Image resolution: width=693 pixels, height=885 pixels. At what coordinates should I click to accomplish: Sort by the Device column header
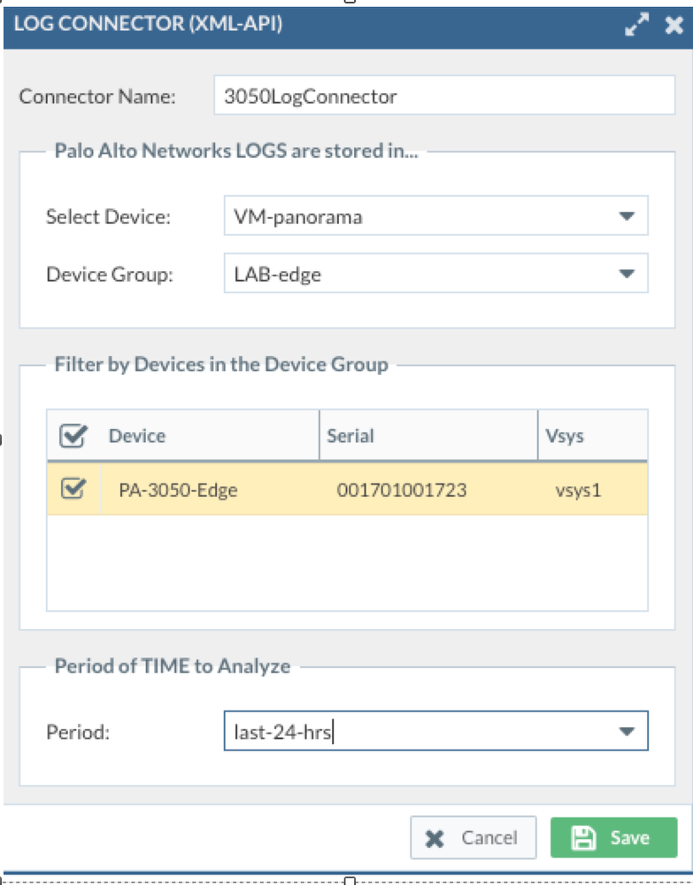click(137, 435)
